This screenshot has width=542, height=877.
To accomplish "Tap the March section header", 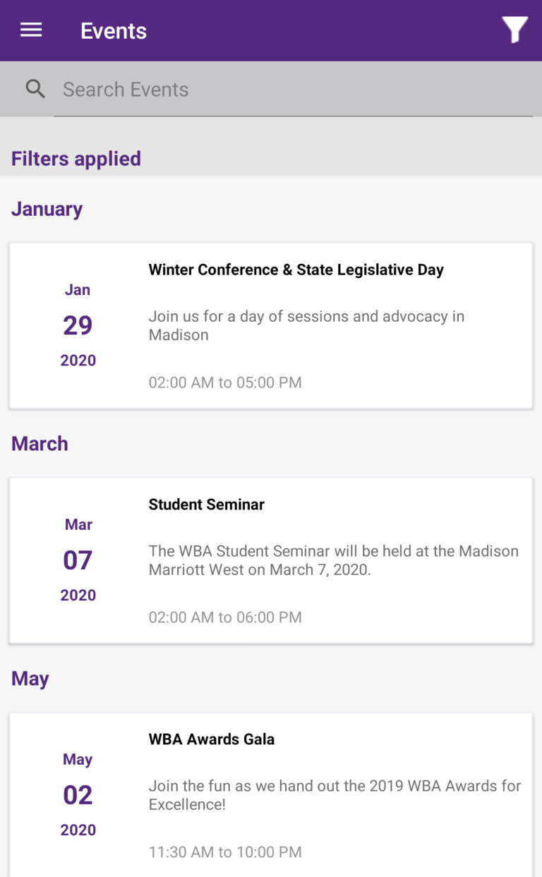I will (x=40, y=444).
